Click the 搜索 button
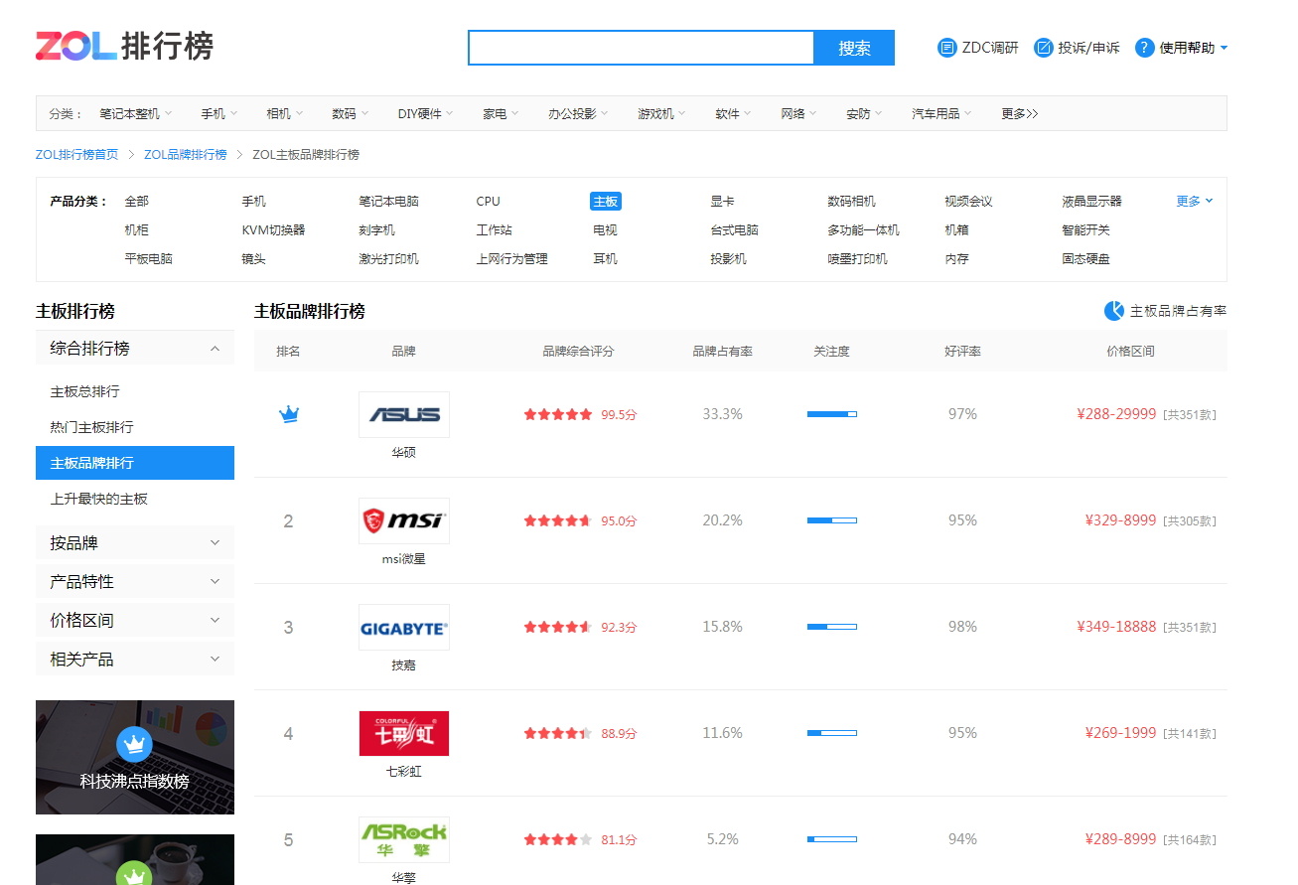The height and width of the screenshot is (885, 1298). pos(854,48)
